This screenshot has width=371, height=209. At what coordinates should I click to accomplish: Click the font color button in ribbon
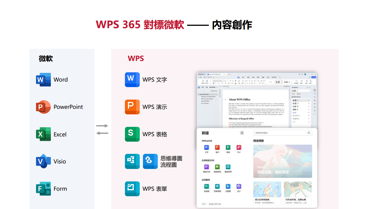236,83
